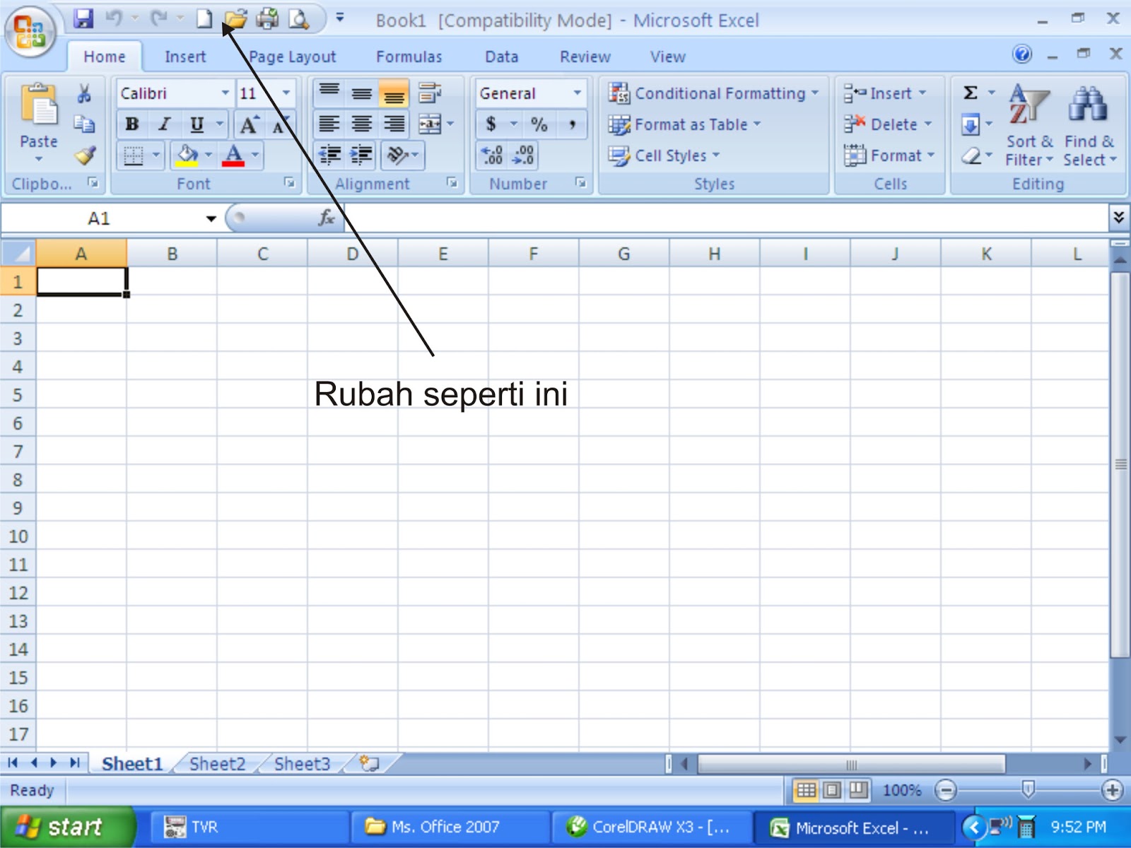Click the Cut scissors icon

click(x=84, y=93)
